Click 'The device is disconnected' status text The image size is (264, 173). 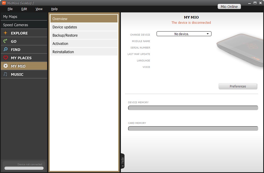191,22
